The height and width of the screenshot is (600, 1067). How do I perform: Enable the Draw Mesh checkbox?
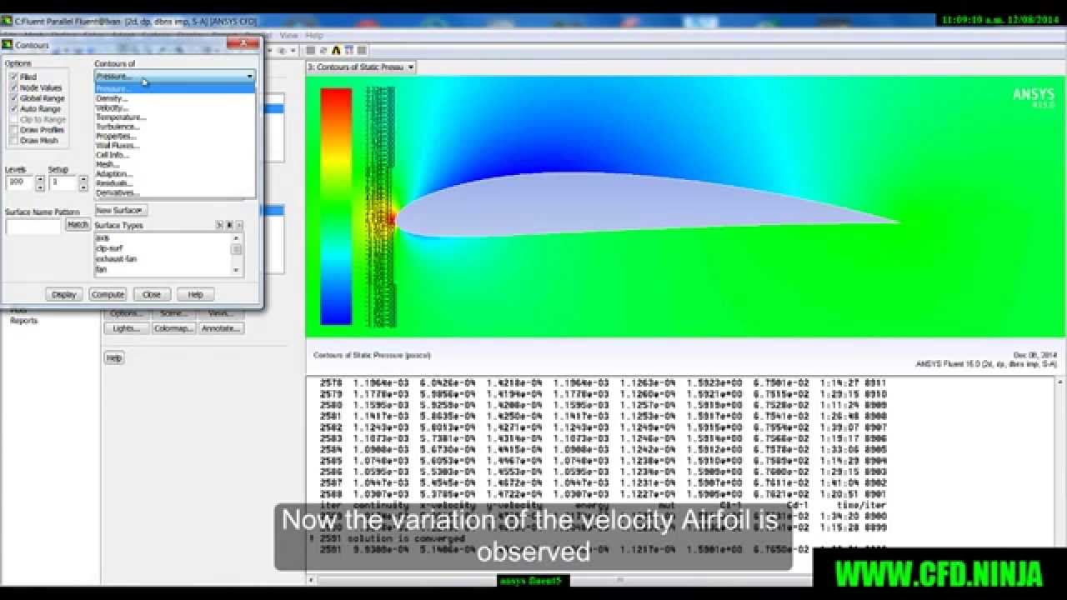13,141
